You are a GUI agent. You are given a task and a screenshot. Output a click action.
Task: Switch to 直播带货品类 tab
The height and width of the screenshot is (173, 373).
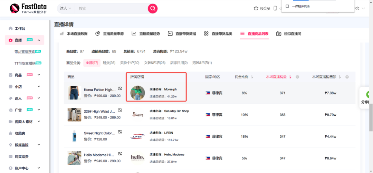[218, 33]
